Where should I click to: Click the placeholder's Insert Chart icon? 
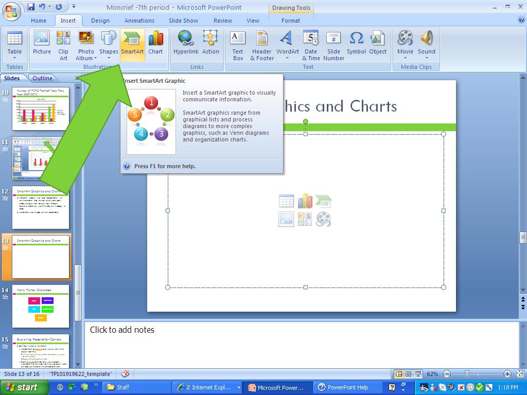(305, 201)
